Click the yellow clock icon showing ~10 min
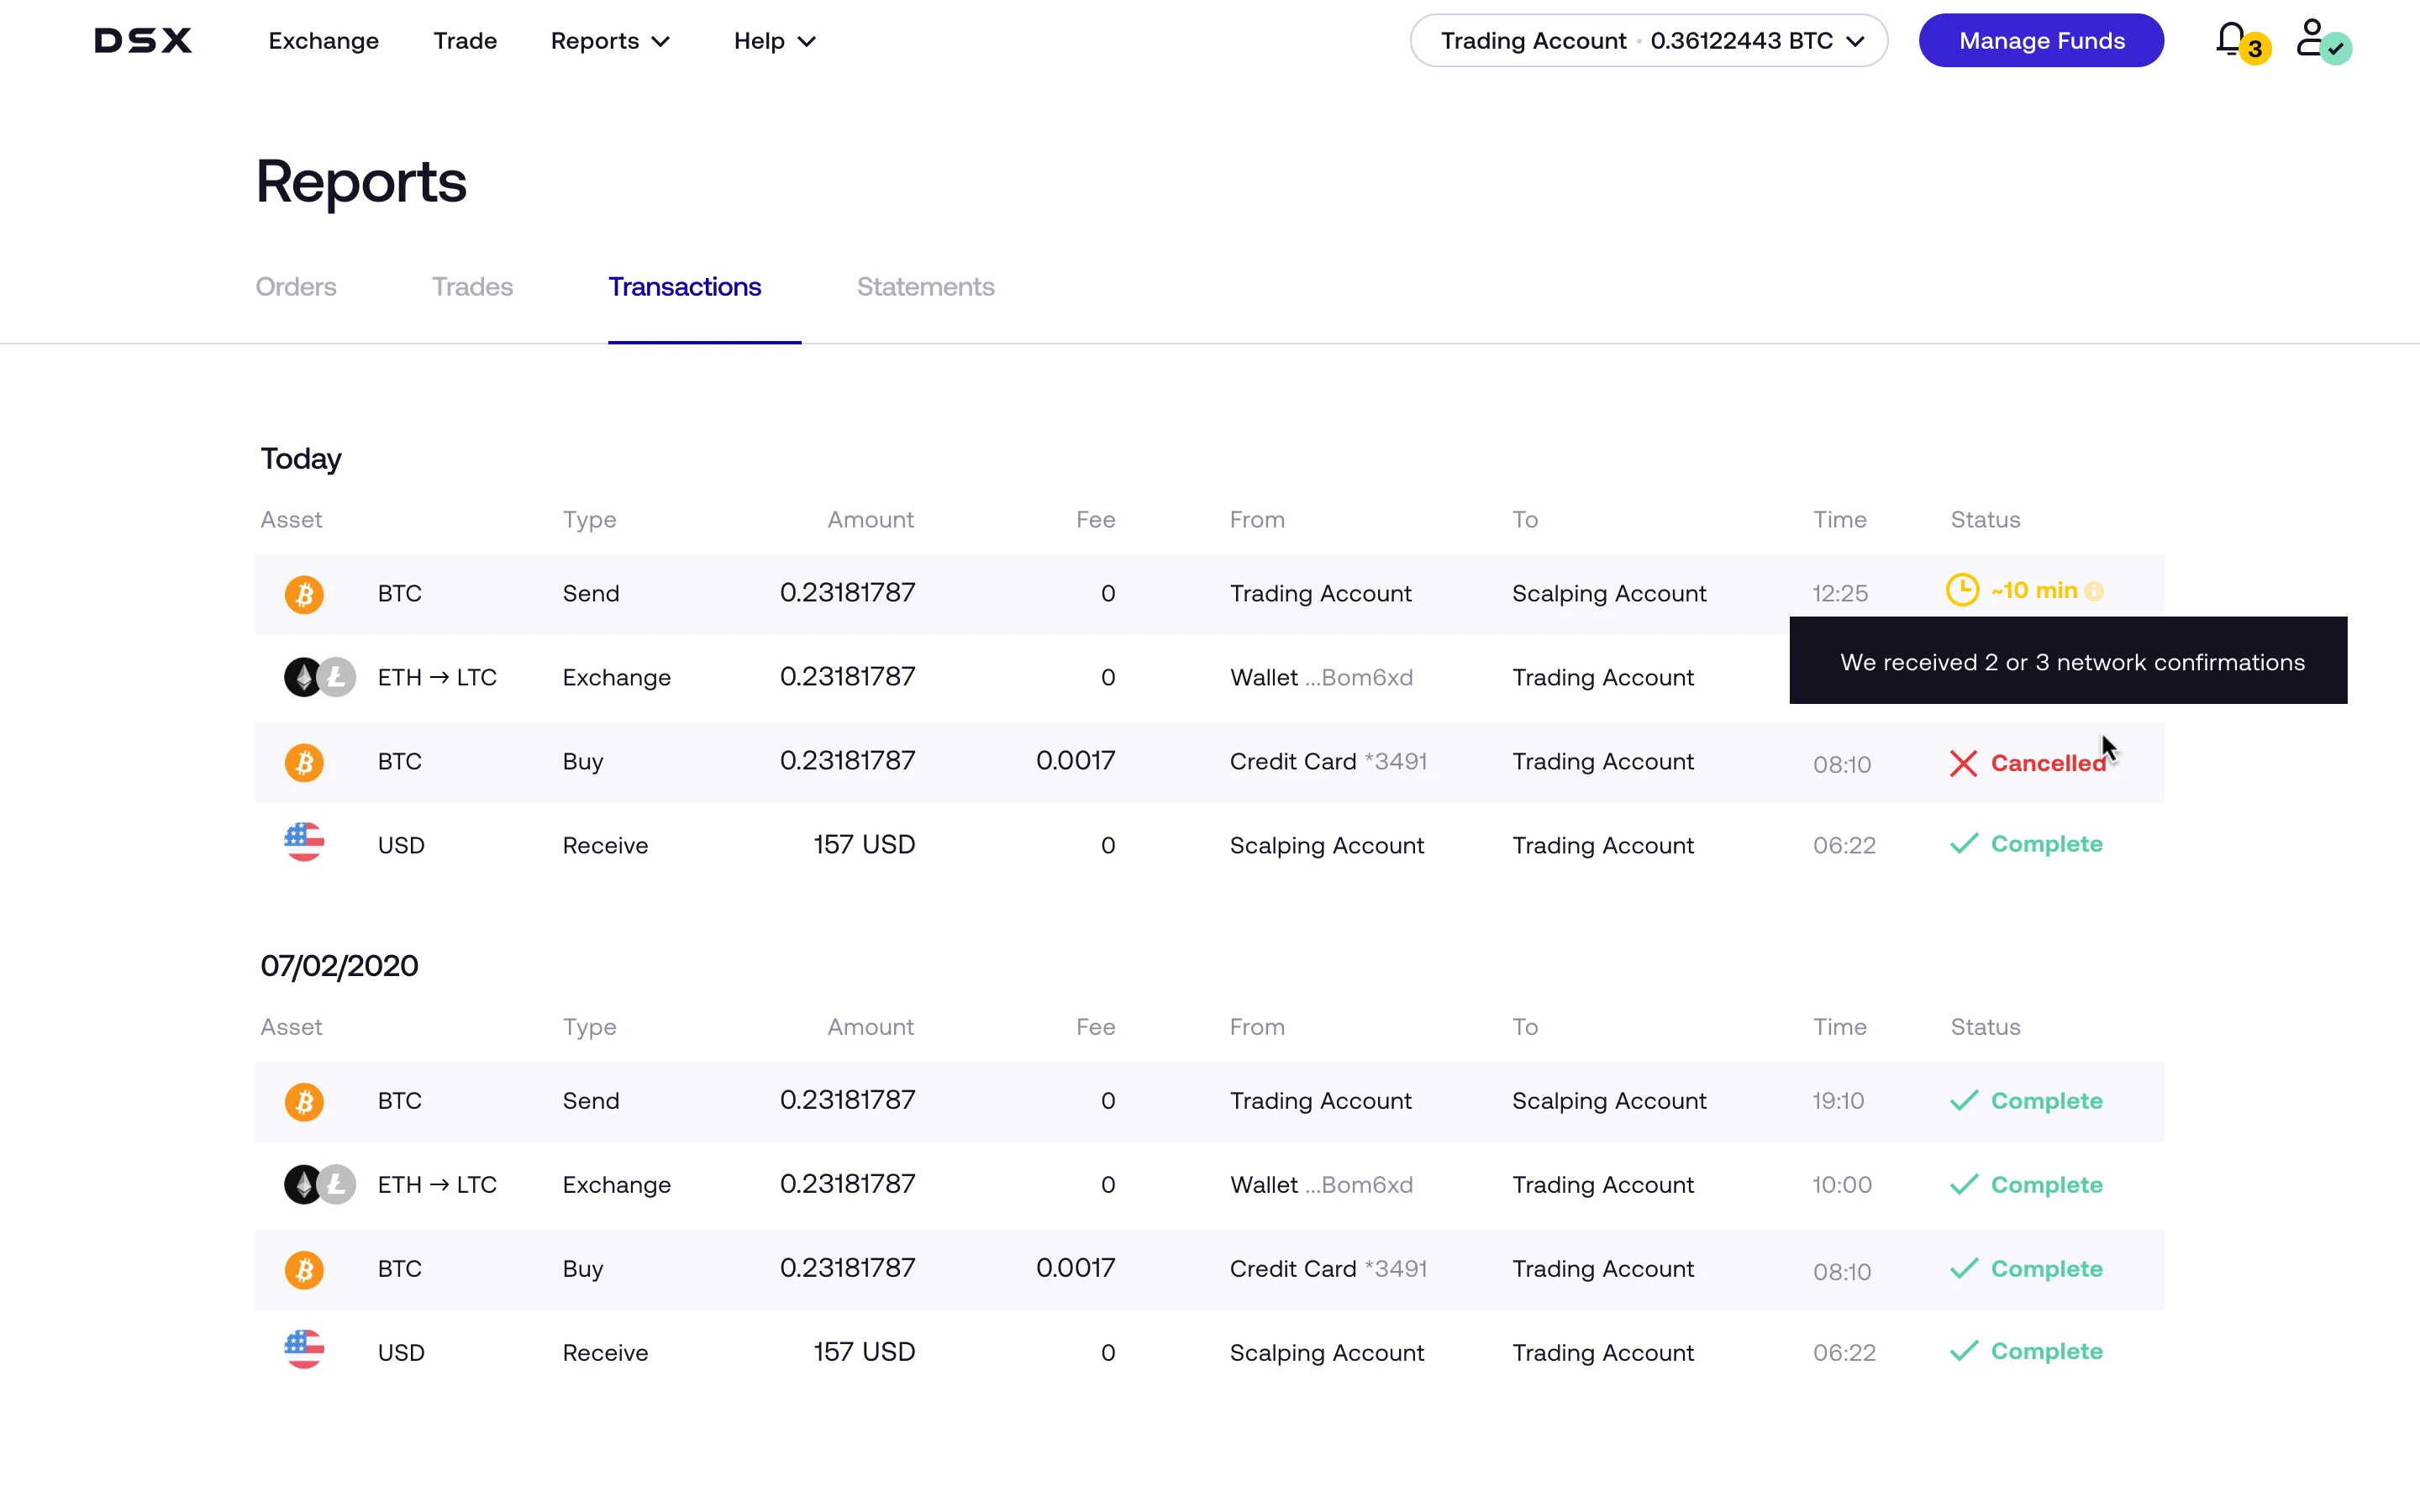The image size is (2420, 1512). (x=1963, y=590)
